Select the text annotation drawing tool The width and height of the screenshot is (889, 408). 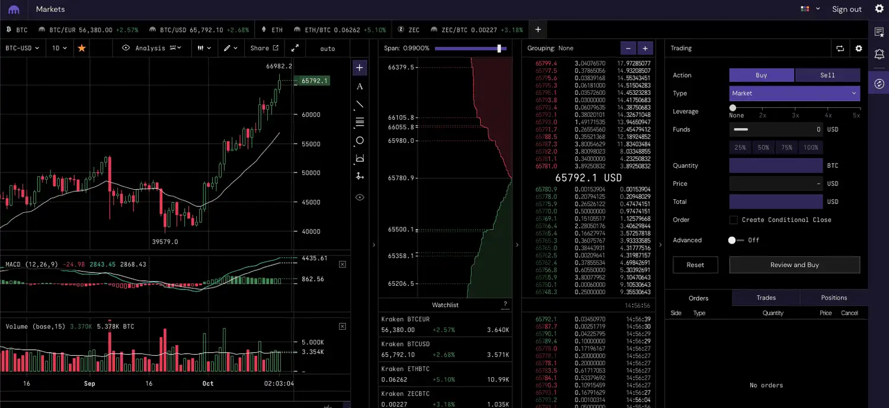359,87
